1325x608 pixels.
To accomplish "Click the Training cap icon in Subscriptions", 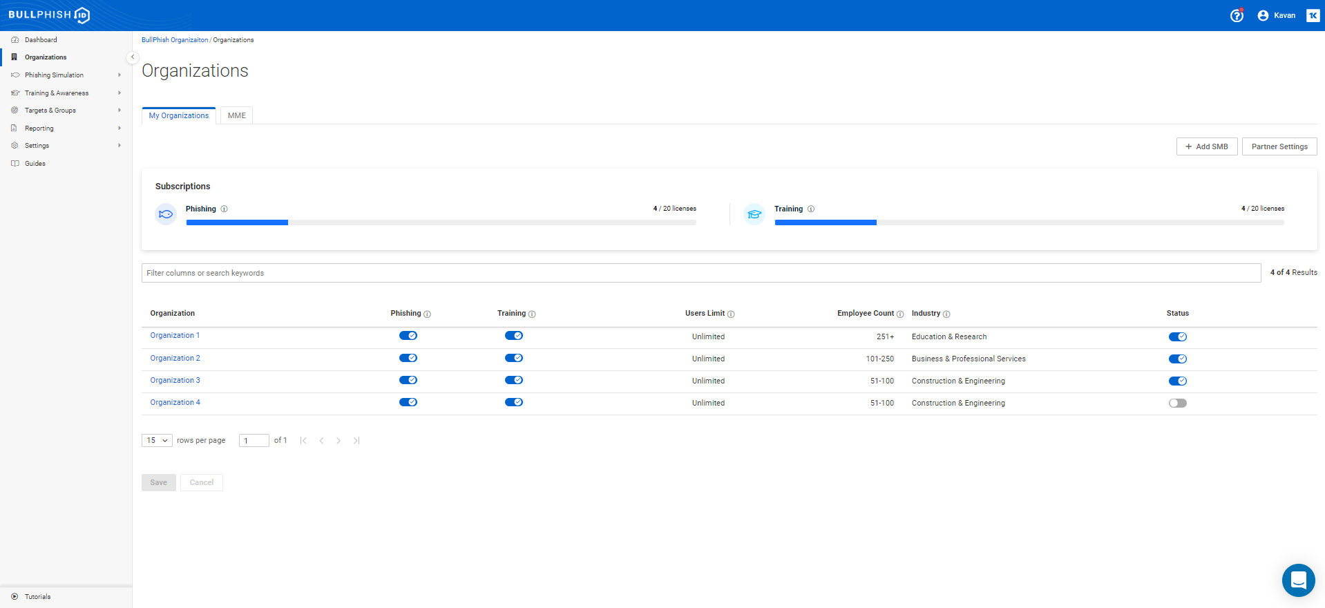I will pos(754,214).
